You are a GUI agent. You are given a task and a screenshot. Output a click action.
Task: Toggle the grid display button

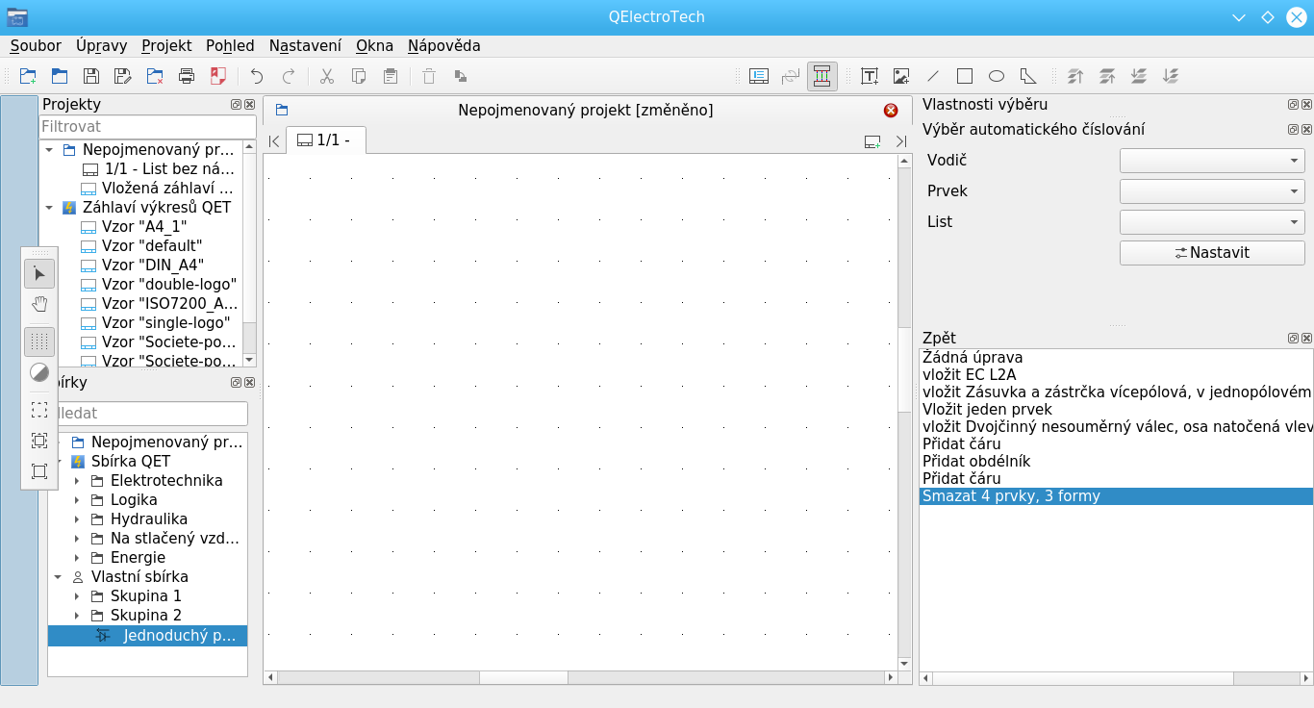[x=39, y=341]
